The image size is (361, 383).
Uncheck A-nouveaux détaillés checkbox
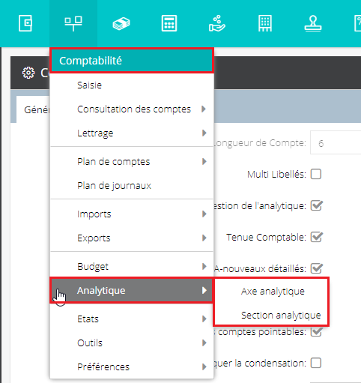tap(316, 268)
